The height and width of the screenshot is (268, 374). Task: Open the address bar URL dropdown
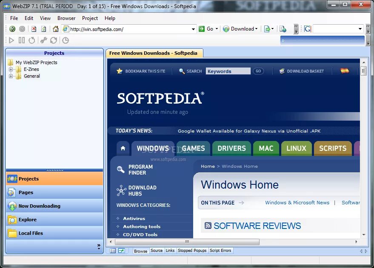tap(193, 29)
